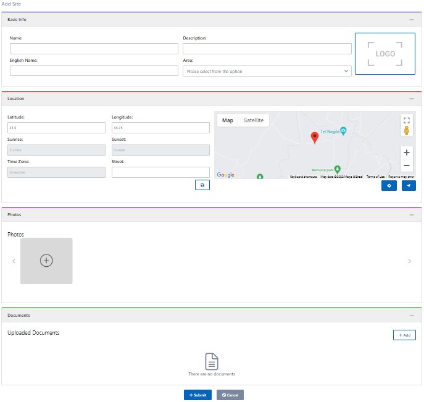The image size is (424, 402).
Task: Click the blue navigation arrow button
Action: [409, 185]
